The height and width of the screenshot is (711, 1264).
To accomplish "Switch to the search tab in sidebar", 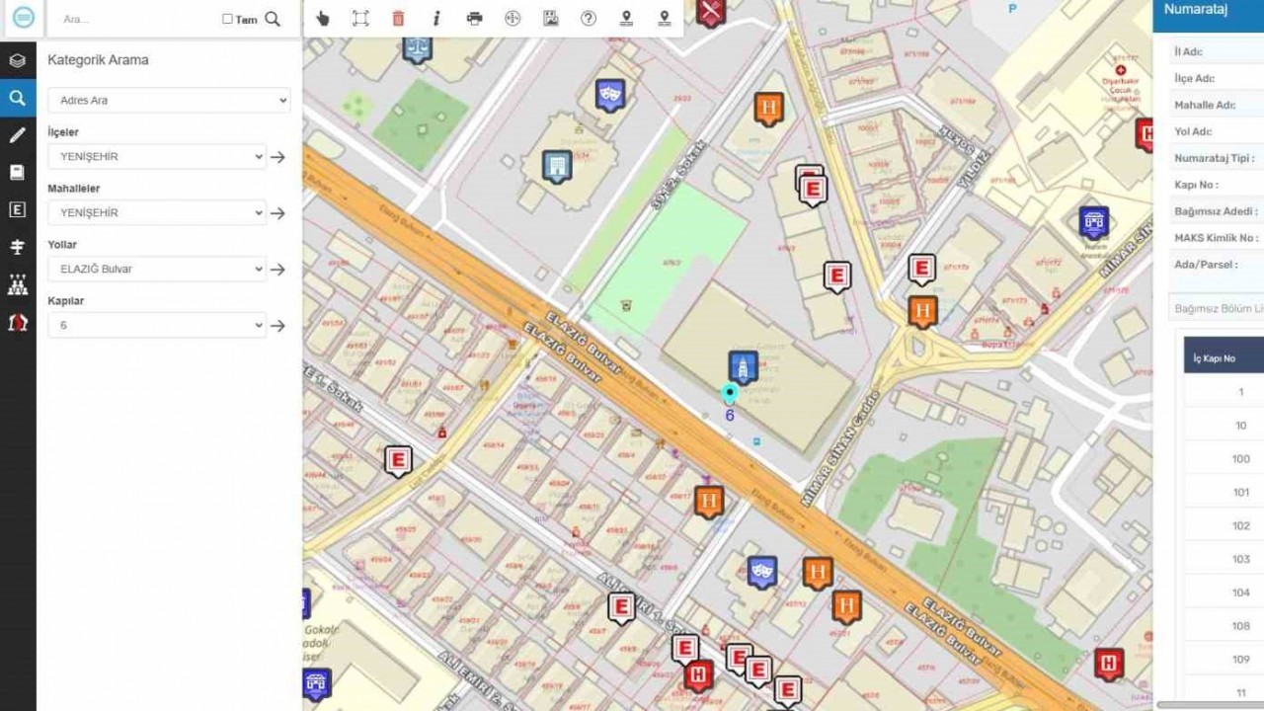I will pos(18,98).
